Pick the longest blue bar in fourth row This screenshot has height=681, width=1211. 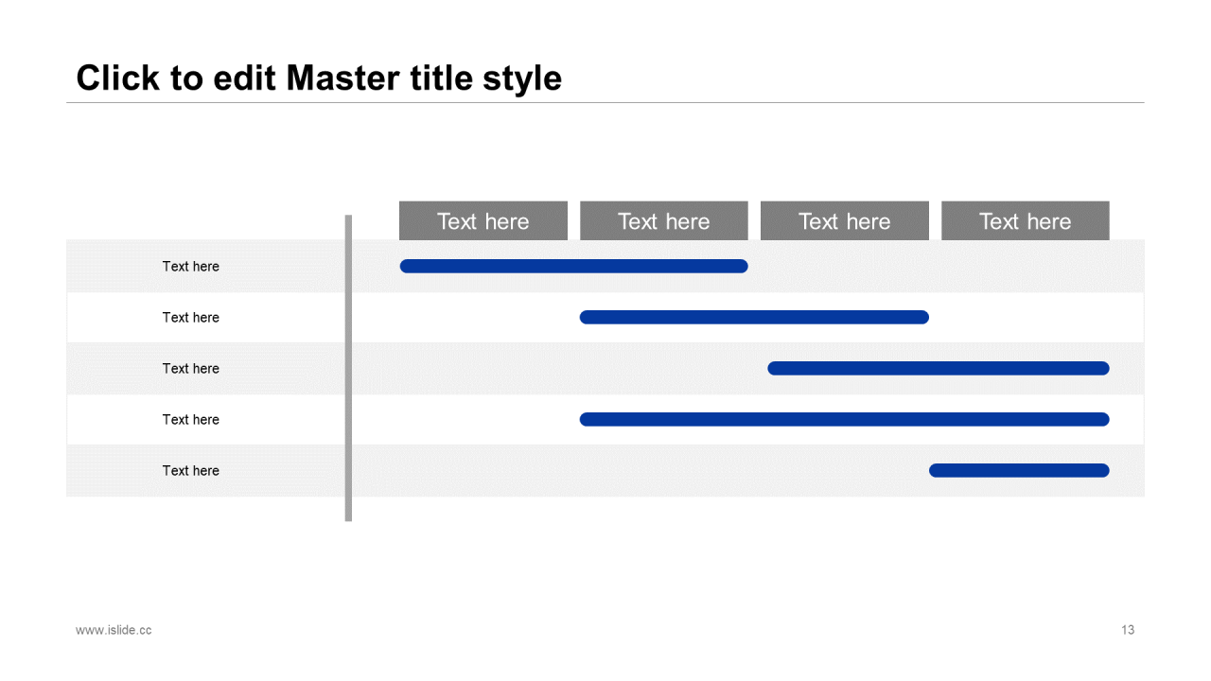[844, 419]
